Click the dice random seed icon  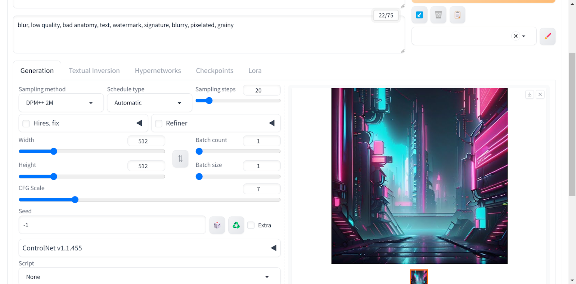(x=217, y=225)
